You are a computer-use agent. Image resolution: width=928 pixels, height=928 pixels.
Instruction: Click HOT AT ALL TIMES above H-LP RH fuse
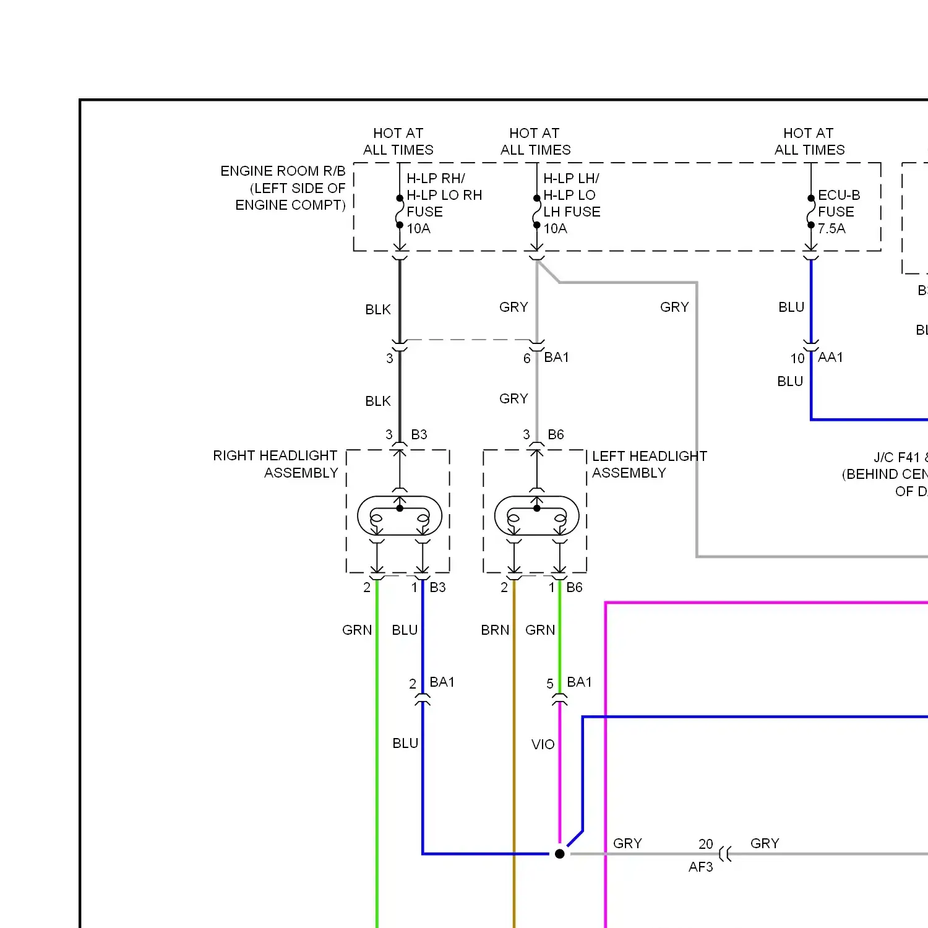398,142
